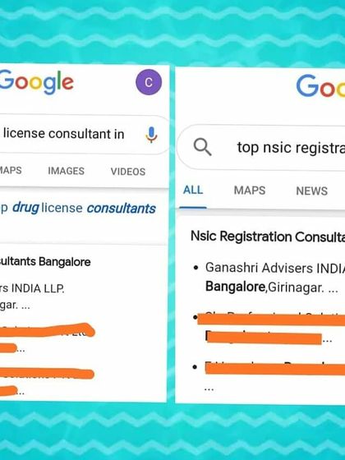Image resolution: width=345 pixels, height=460 pixels.
Task: Open the purple C account avatar
Action: [149, 82]
